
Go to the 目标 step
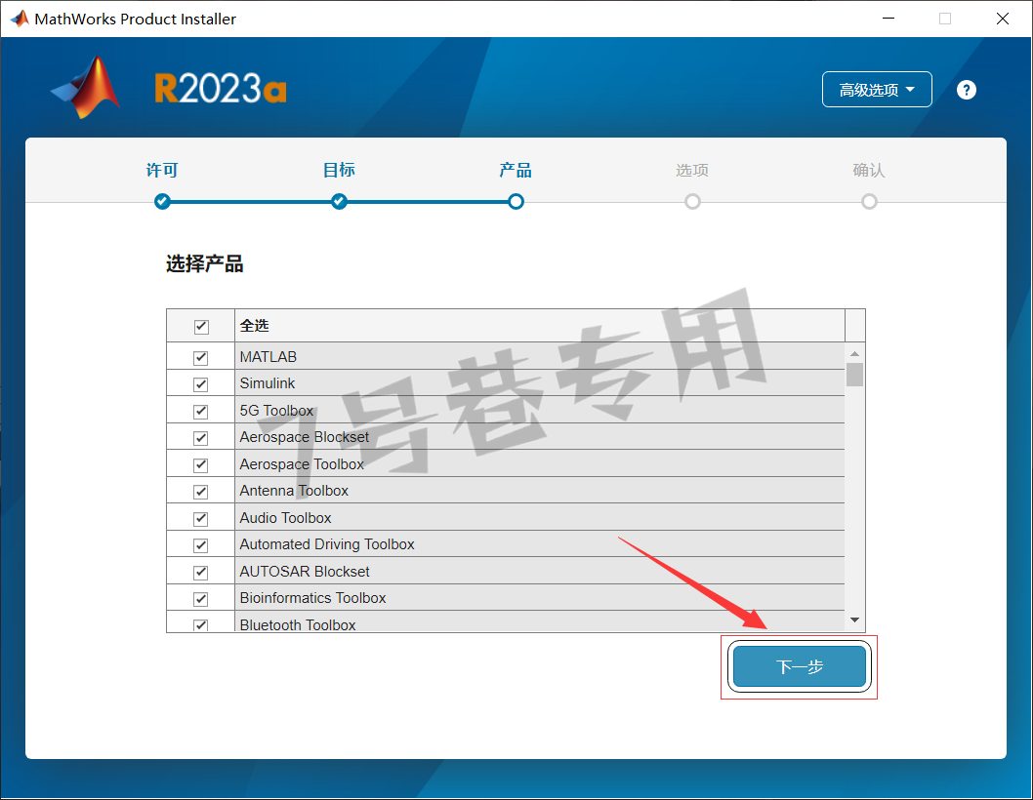pyautogui.click(x=339, y=171)
